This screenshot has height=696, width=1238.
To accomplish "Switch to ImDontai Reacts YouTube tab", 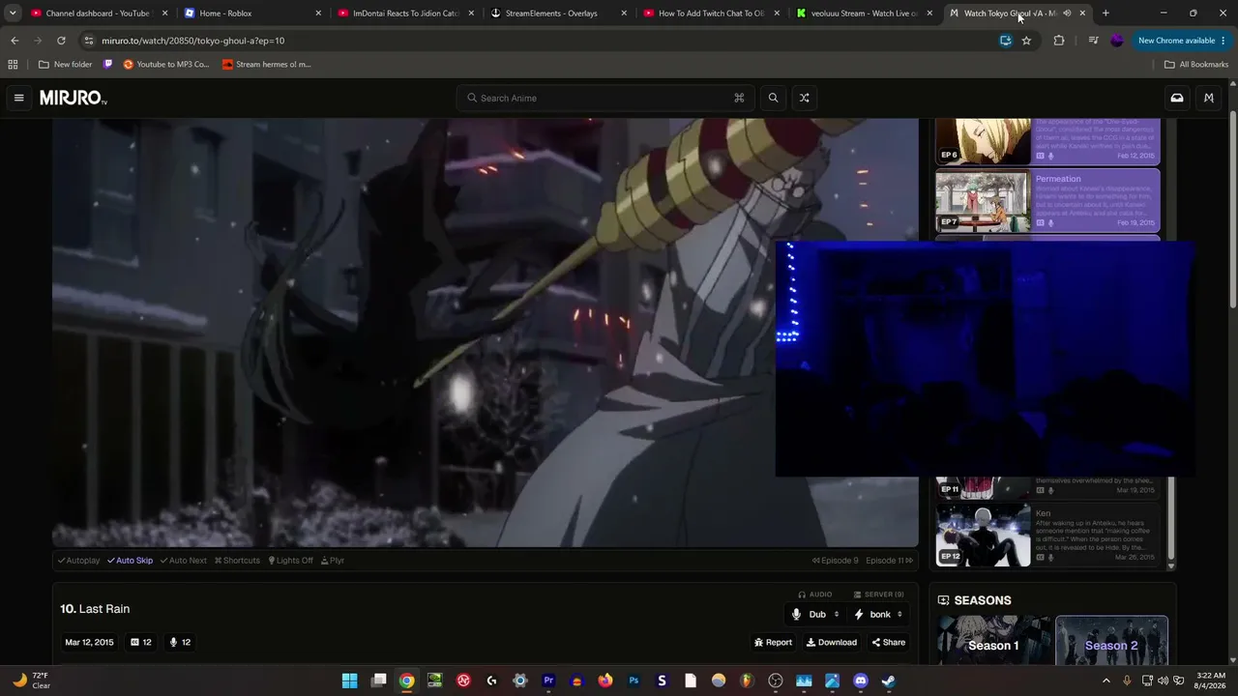I will (405, 14).
